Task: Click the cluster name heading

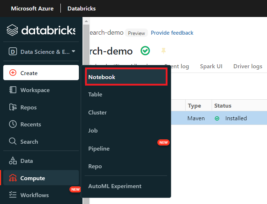Action: 111,51
